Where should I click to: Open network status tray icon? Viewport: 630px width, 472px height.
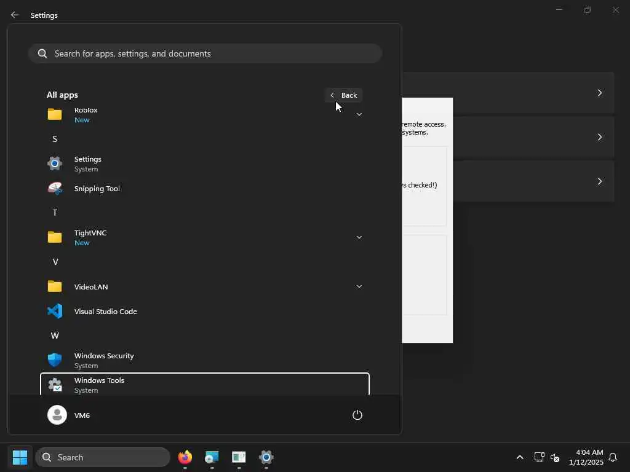pos(539,457)
